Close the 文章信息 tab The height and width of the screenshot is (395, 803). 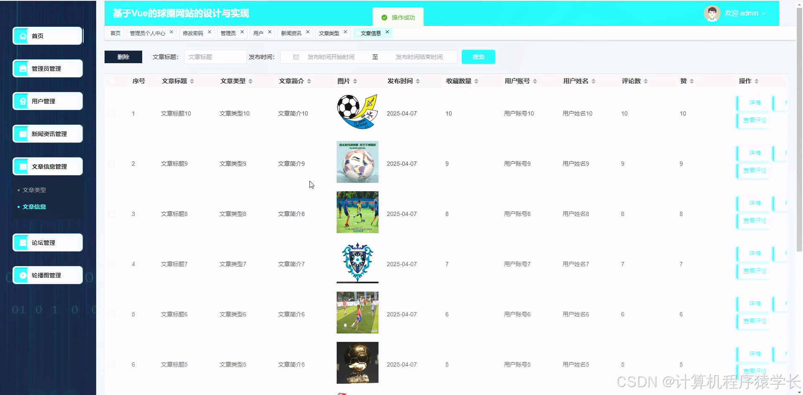[x=387, y=32]
